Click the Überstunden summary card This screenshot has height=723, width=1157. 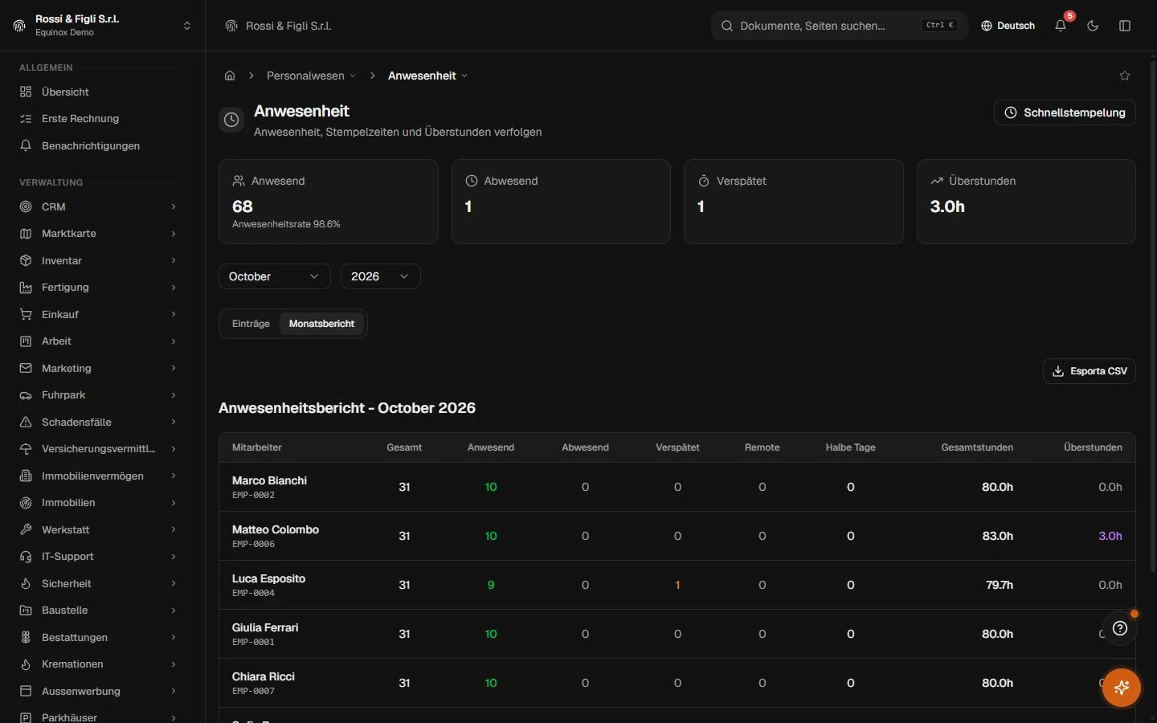point(1026,202)
